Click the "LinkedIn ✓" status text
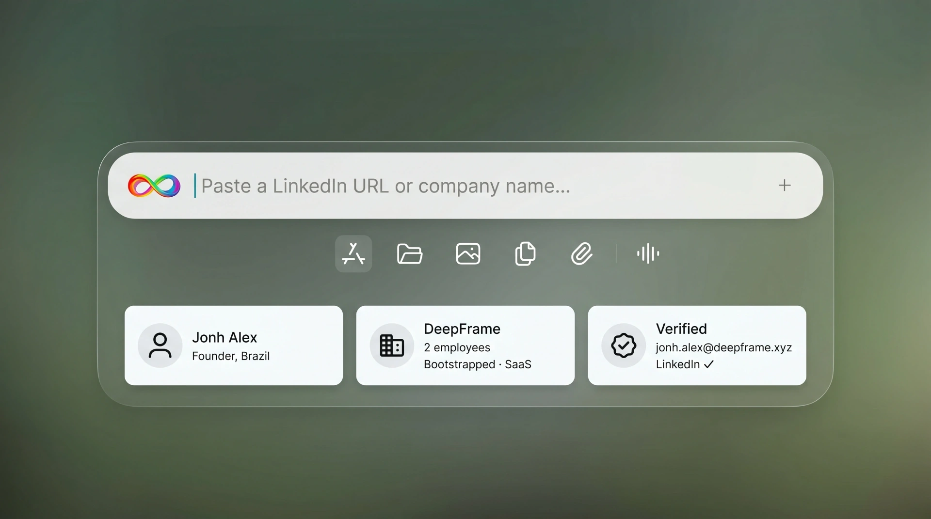Viewport: 931px width, 519px height. 685,364
